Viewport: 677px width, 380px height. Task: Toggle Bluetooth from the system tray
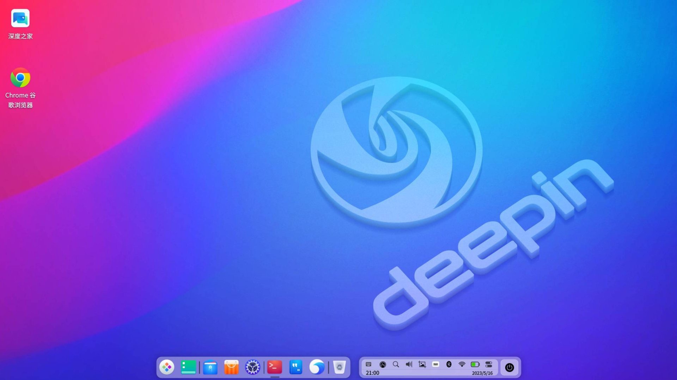click(x=449, y=364)
